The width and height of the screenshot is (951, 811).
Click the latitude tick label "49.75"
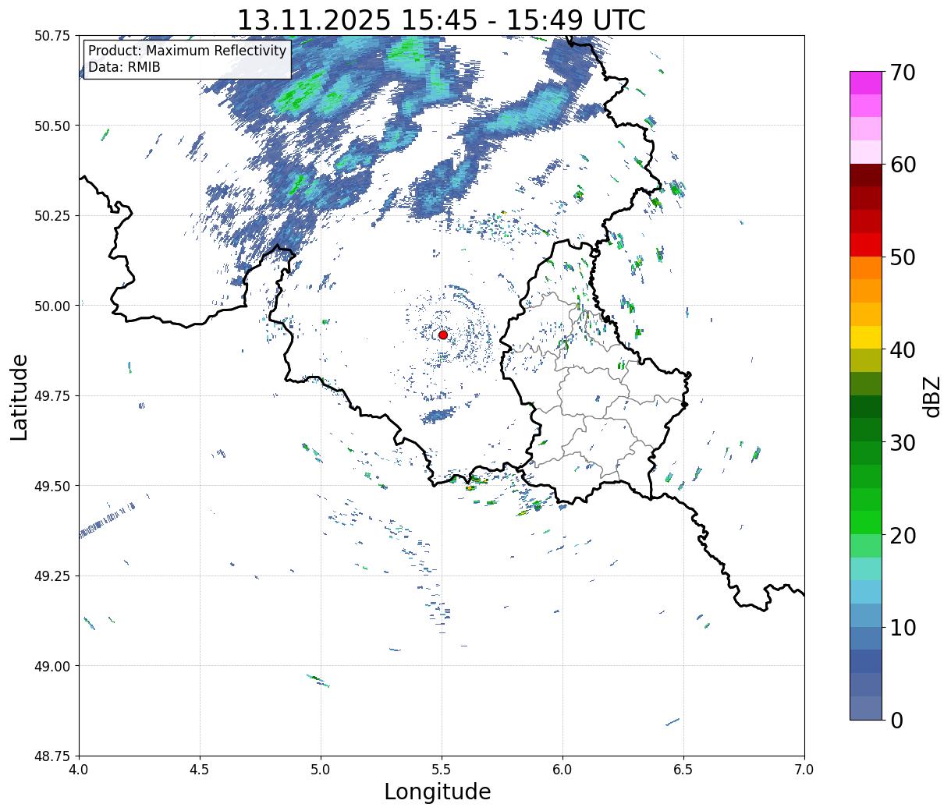(52, 396)
